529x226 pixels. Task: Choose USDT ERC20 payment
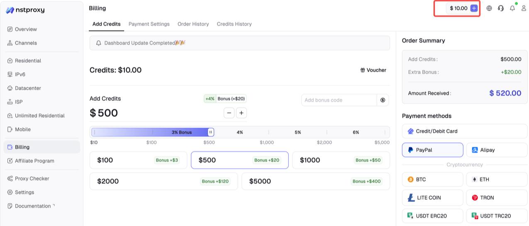click(x=432, y=216)
